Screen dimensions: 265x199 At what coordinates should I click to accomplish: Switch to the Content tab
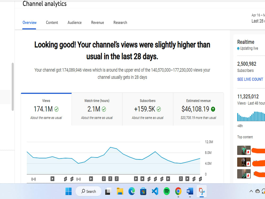tap(52, 23)
